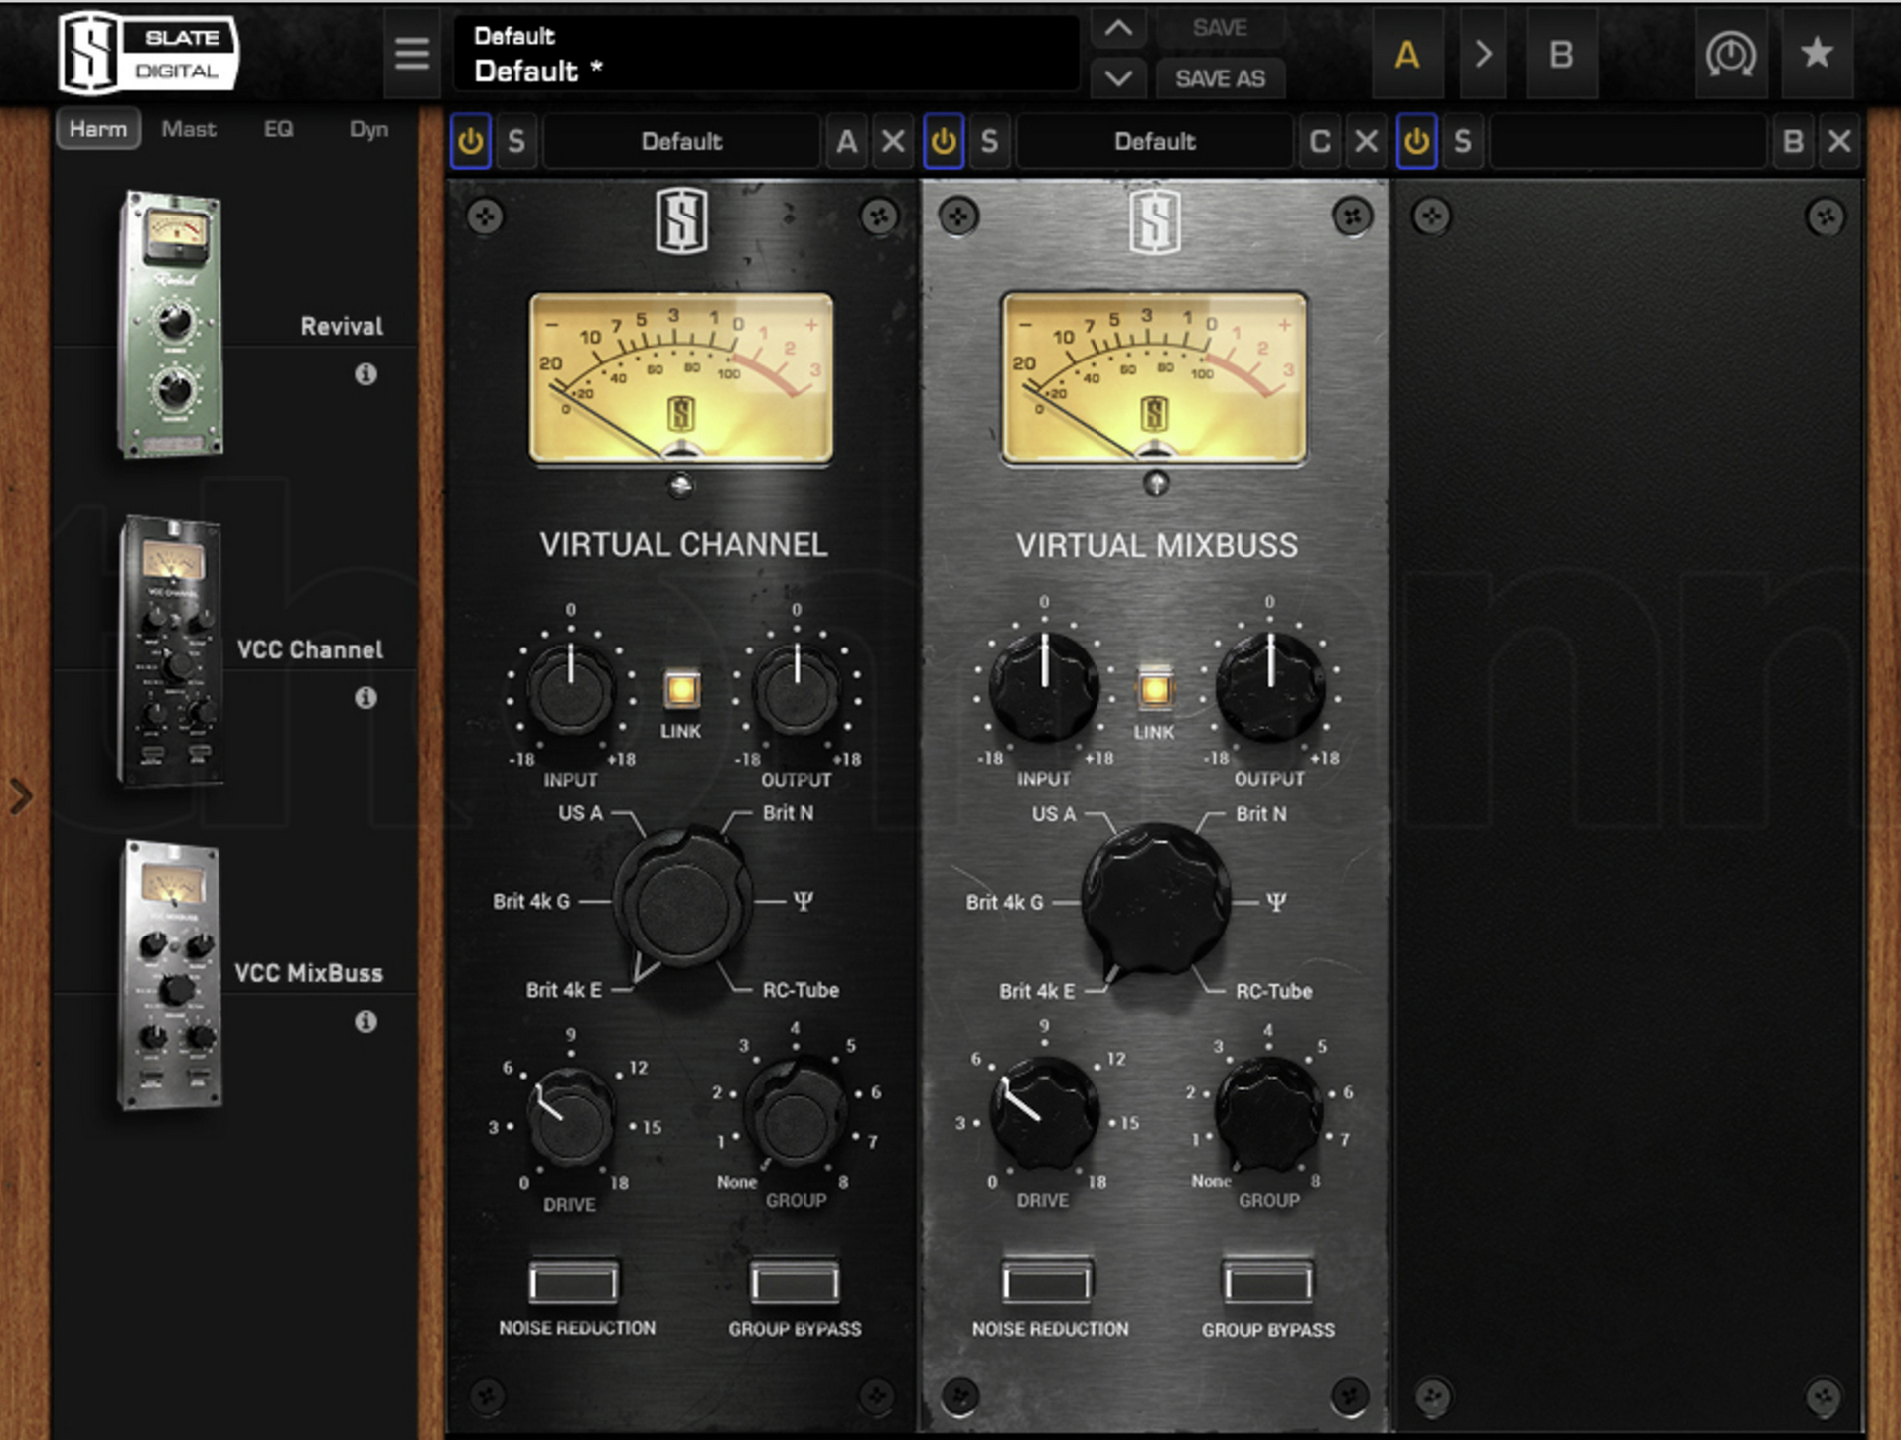Select Brit N console on Virtual Channel
The height and width of the screenshot is (1440, 1901).
click(x=788, y=813)
